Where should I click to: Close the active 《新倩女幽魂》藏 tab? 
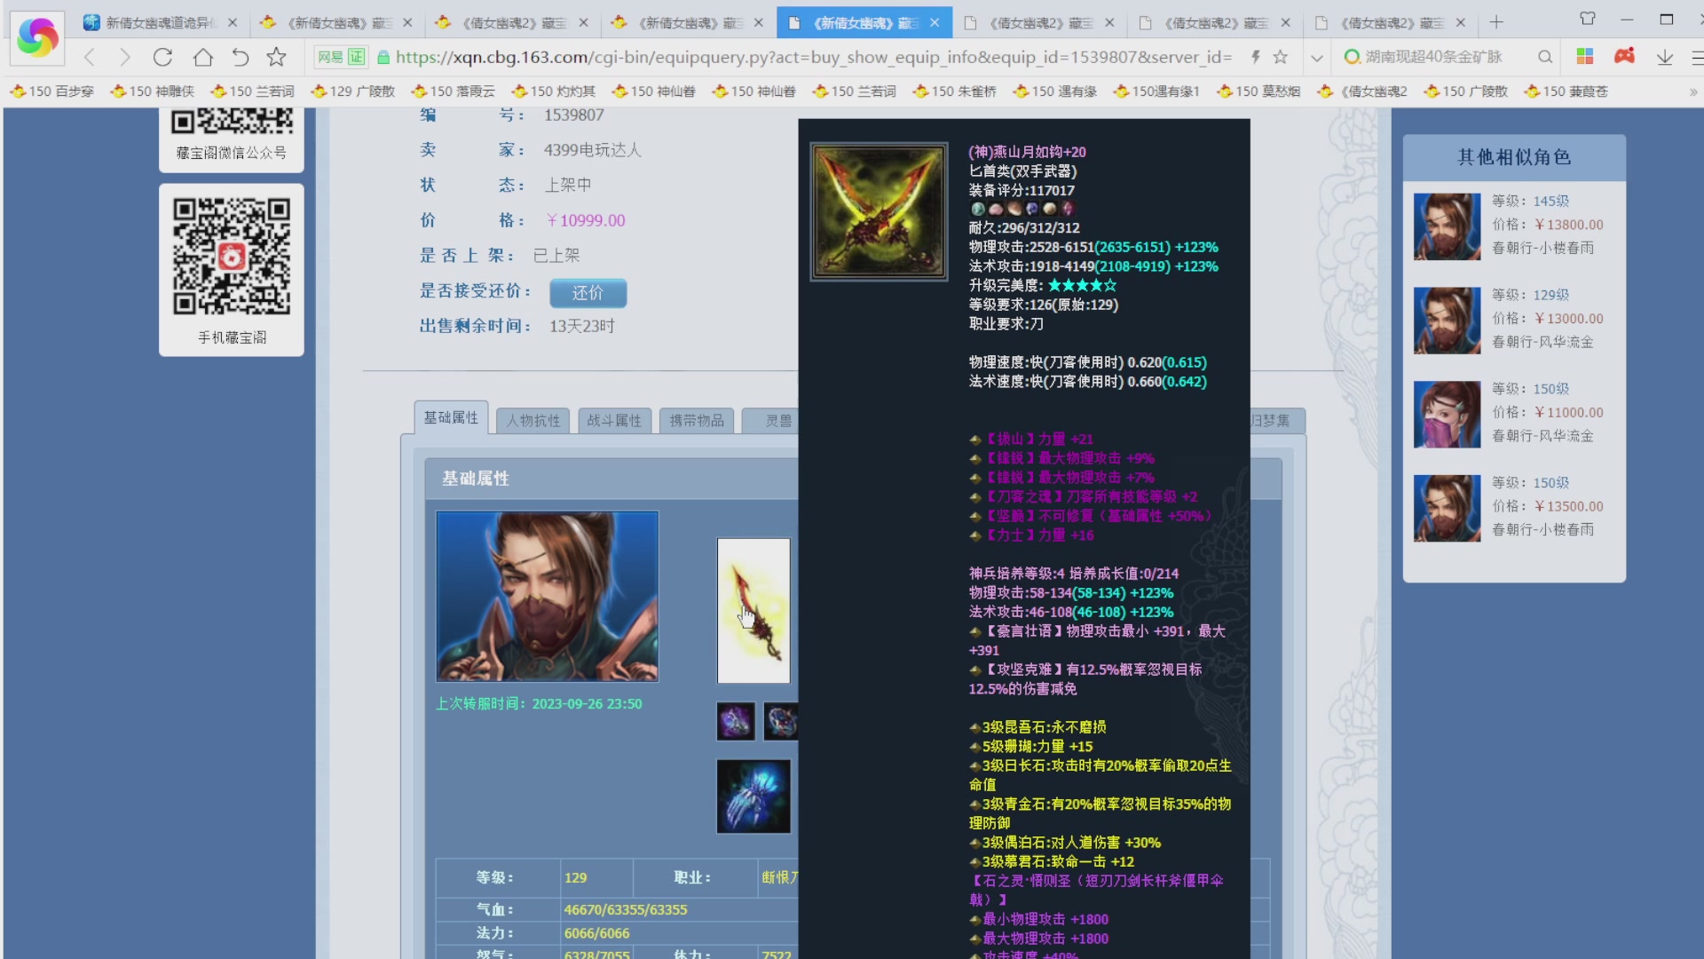pyautogui.click(x=935, y=23)
